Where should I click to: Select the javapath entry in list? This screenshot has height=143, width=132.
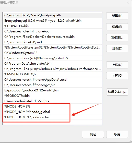coord(52,15)
